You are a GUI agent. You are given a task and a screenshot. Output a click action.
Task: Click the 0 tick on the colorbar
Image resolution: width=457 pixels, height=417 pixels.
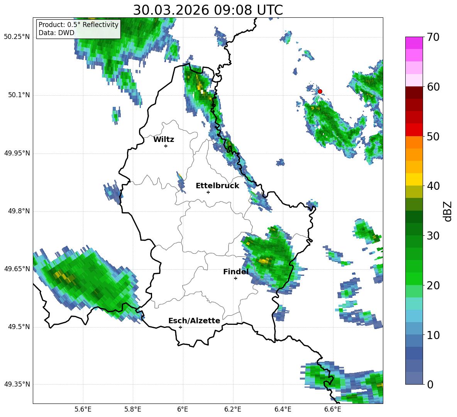(430, 384)
